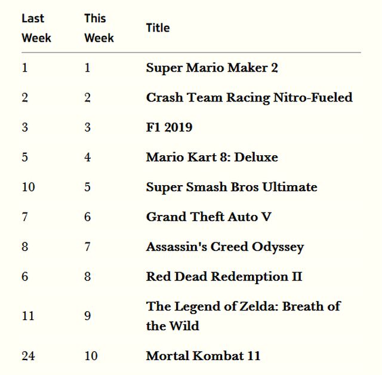Click the F1 2019 title

169,127
